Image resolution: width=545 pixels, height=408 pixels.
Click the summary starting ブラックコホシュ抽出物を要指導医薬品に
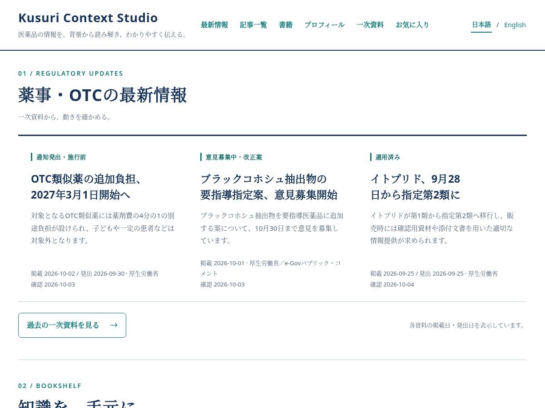point(272,228)
